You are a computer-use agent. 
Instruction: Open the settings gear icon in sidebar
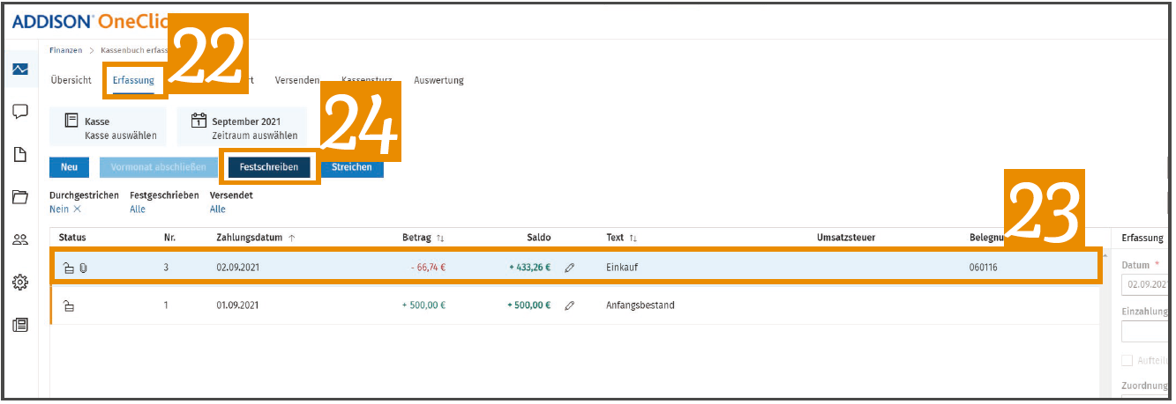click(x=20, y=282)
